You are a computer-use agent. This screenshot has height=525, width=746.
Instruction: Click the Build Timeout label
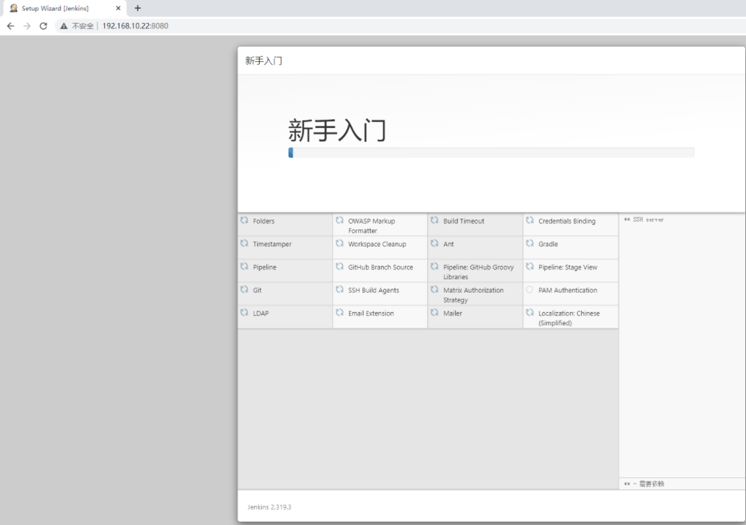tap(464, 221)
